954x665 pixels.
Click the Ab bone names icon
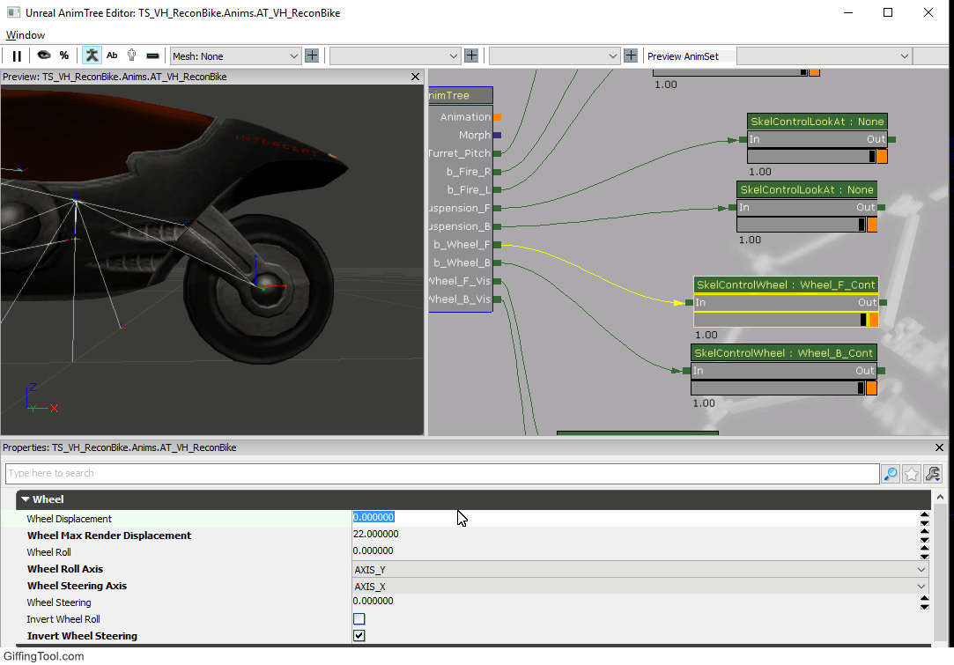click(112, 55)
